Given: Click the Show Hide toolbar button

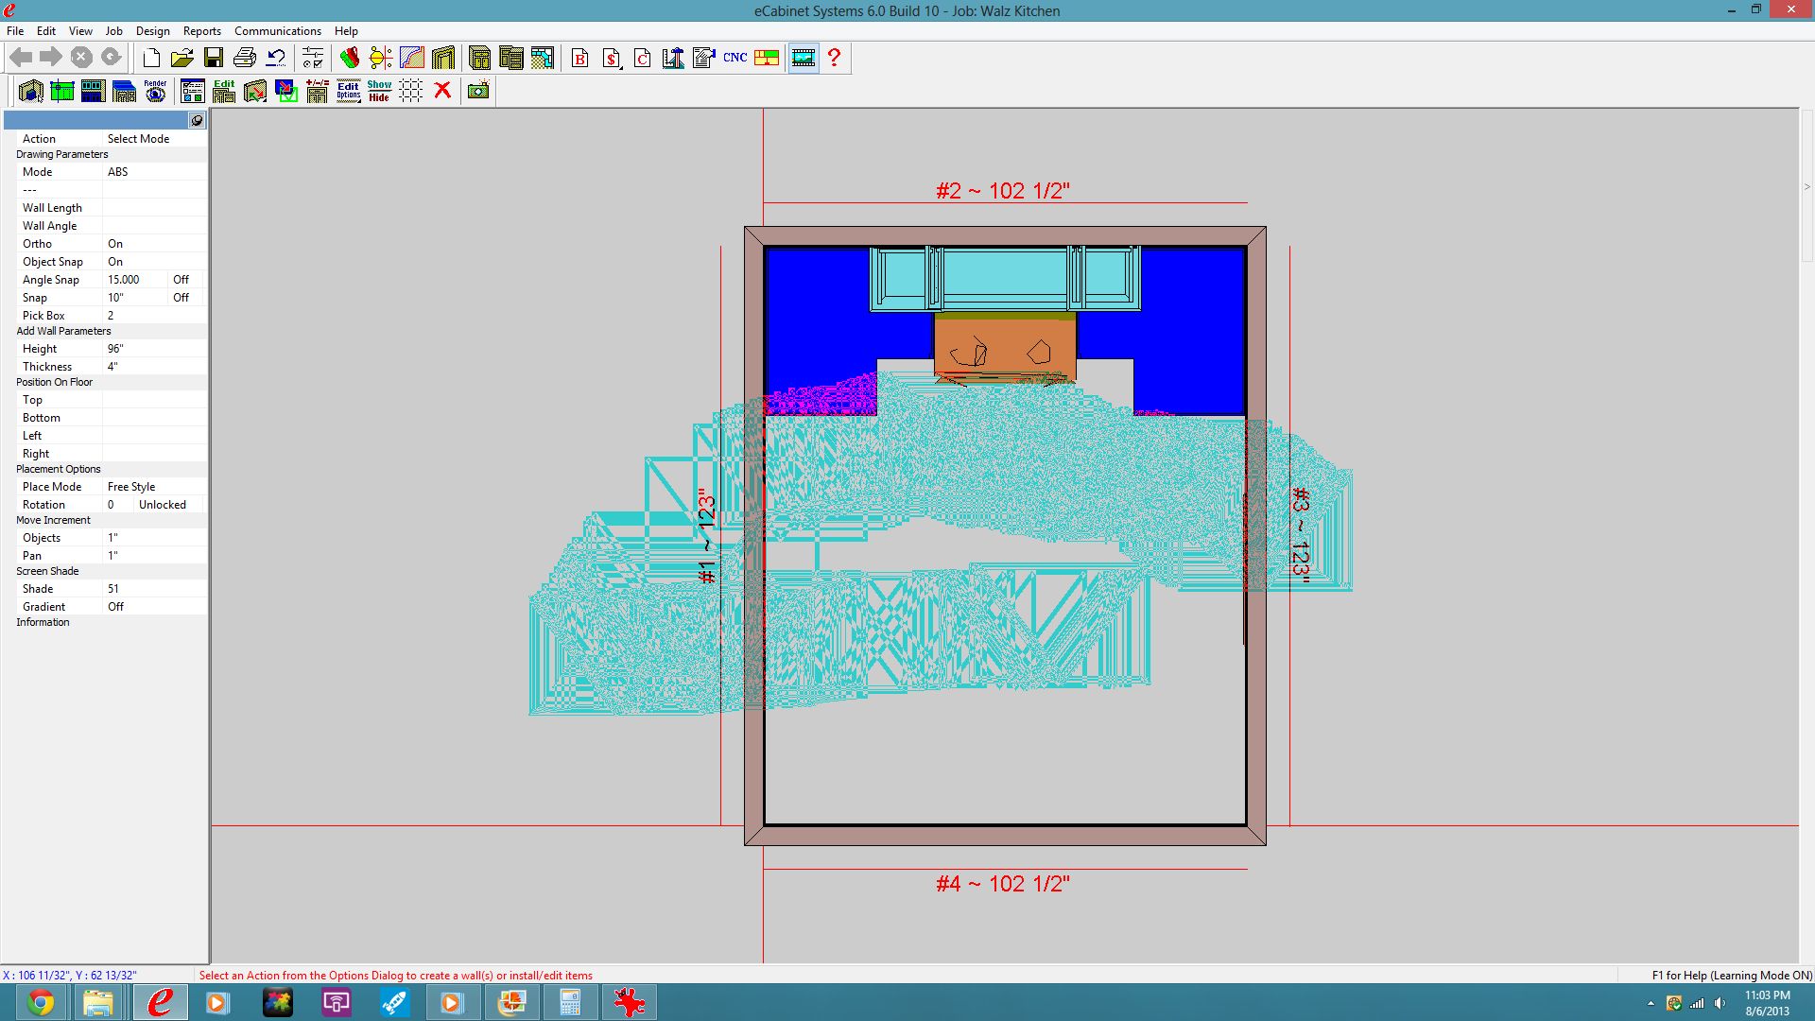Looking at the screenshot, I should (x=379, y=91).
